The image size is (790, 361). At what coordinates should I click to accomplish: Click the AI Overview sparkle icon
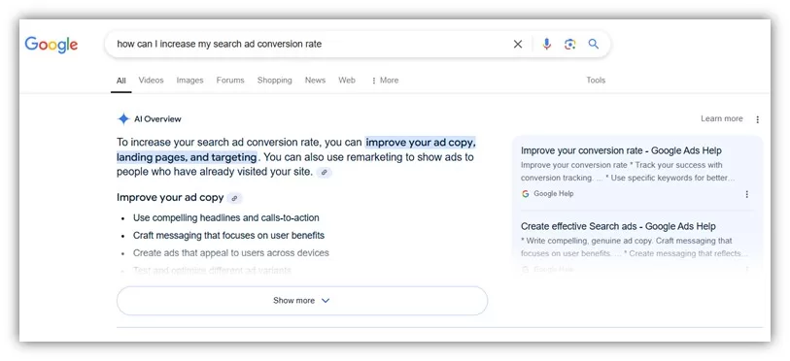coord(123,119)
